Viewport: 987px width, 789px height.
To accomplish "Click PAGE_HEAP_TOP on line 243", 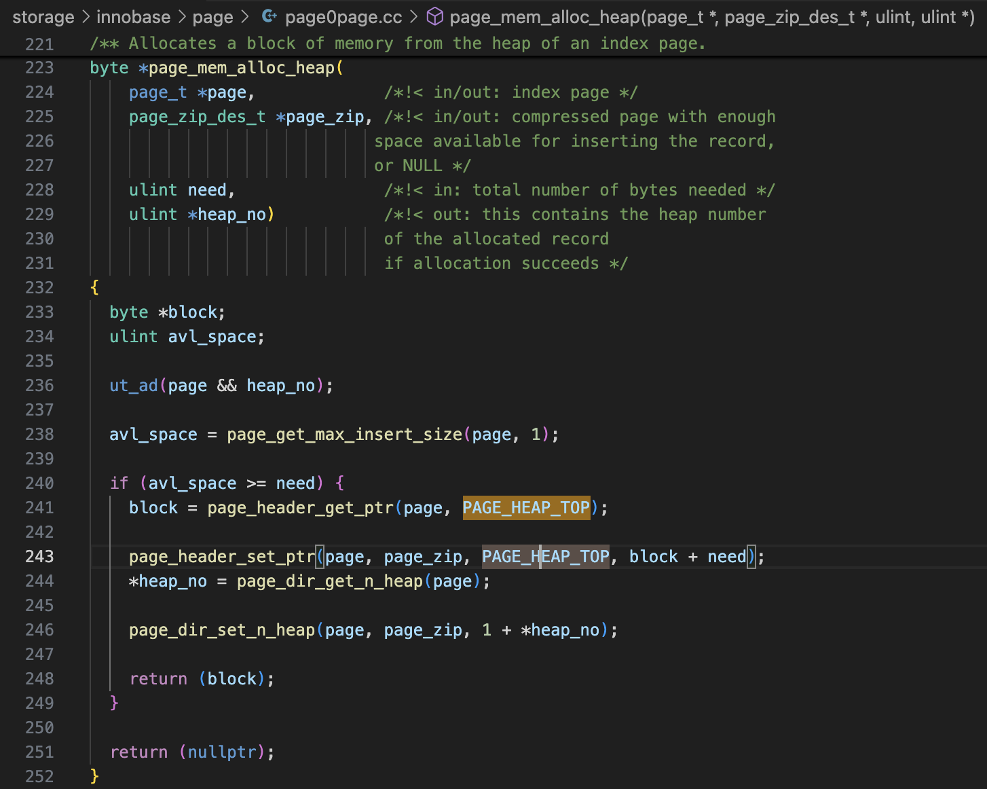I will click(x=546, y=557).
